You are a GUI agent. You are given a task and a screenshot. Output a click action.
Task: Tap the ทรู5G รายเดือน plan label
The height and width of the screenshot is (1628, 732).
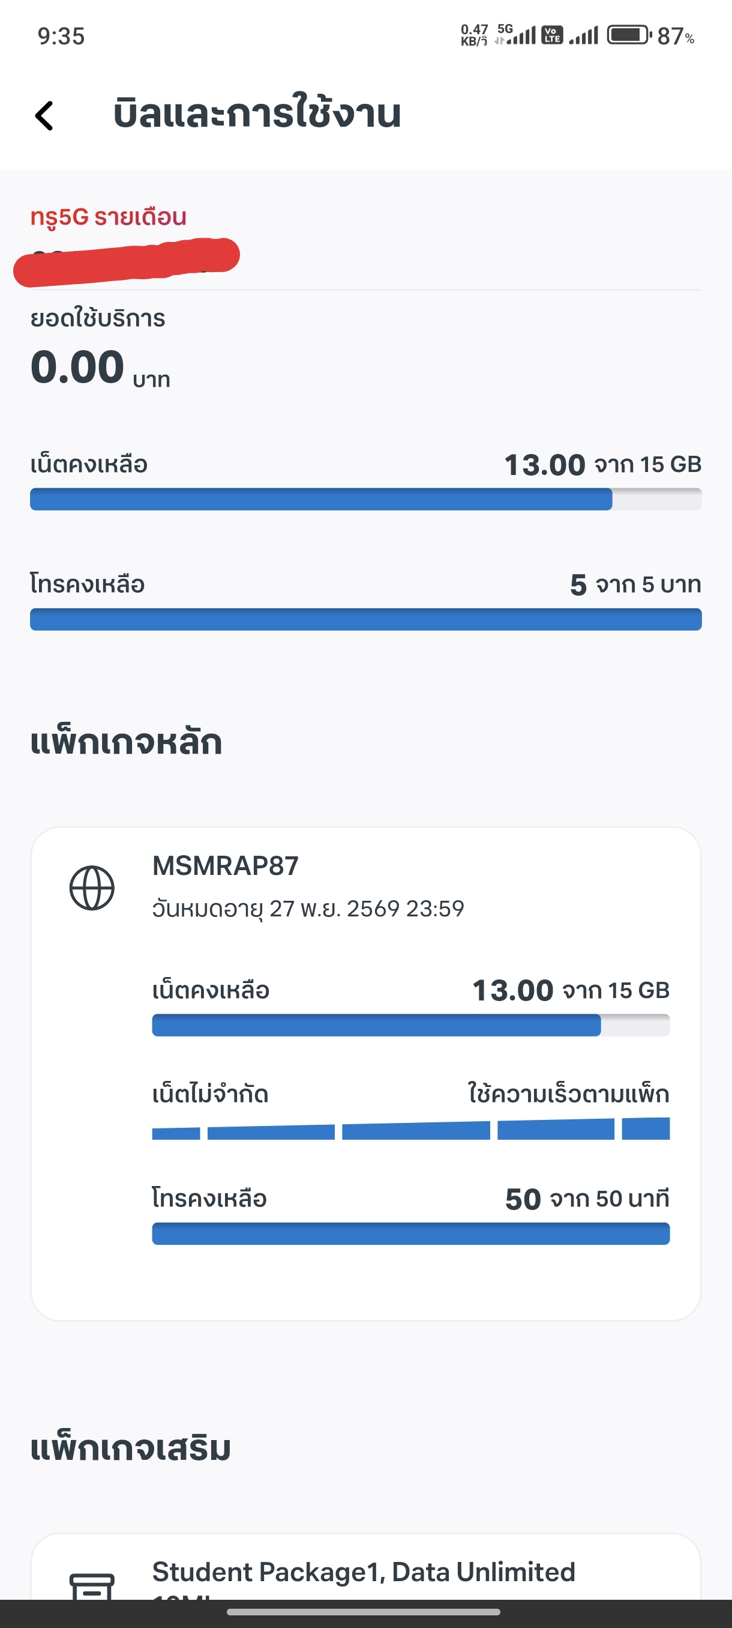[x=109, y=217]
